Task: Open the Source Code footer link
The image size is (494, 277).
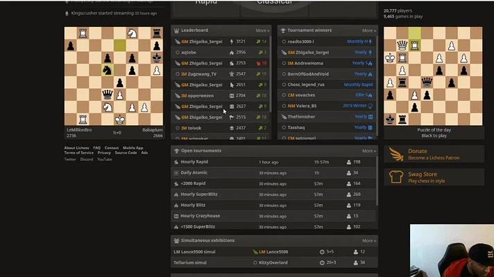Action: 126,152
